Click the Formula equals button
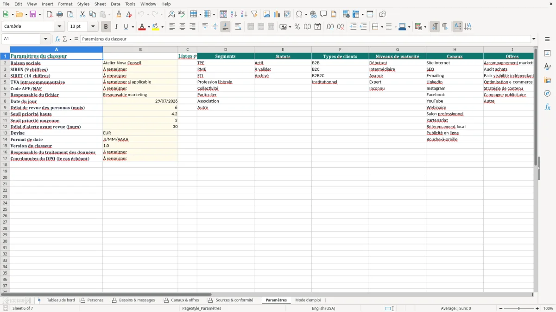Image resolution: width=556 pixels, height=312 pixels. (x=76, y=39)
